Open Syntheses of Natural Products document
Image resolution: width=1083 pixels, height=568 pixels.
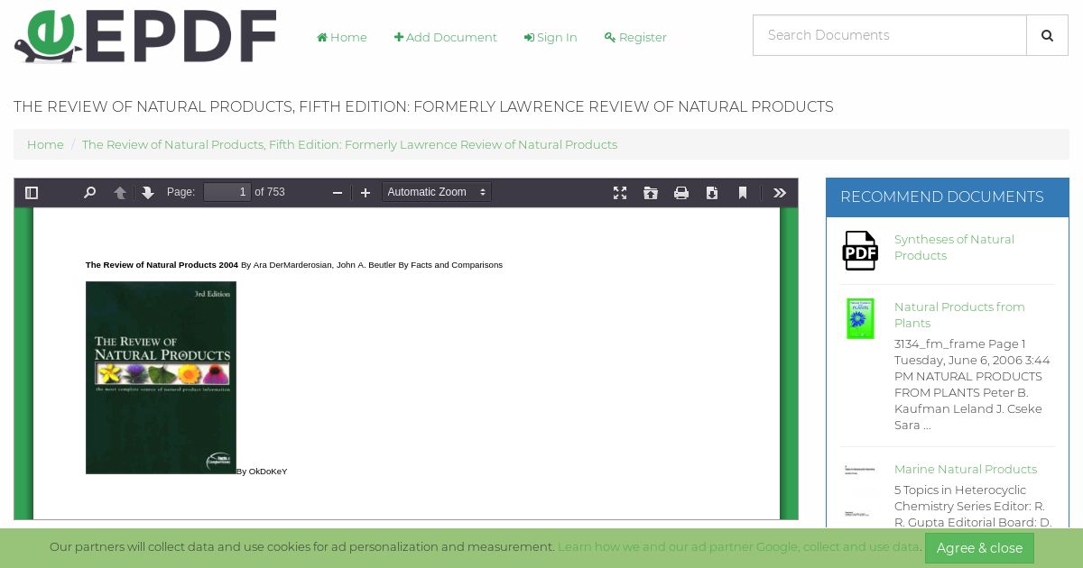(x=954, y=247)
